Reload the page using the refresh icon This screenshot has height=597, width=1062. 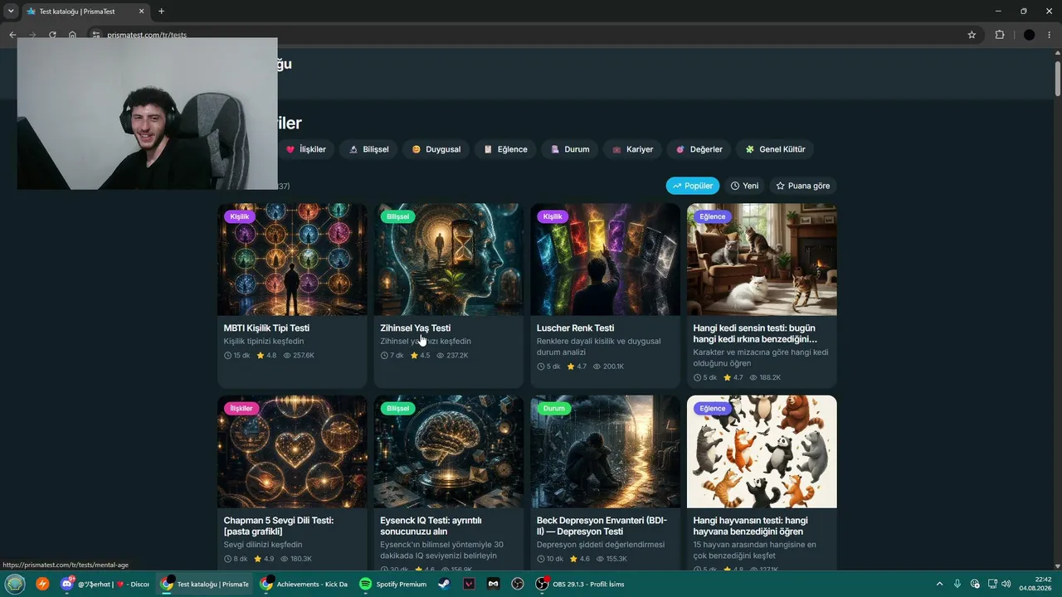point(52,35)
